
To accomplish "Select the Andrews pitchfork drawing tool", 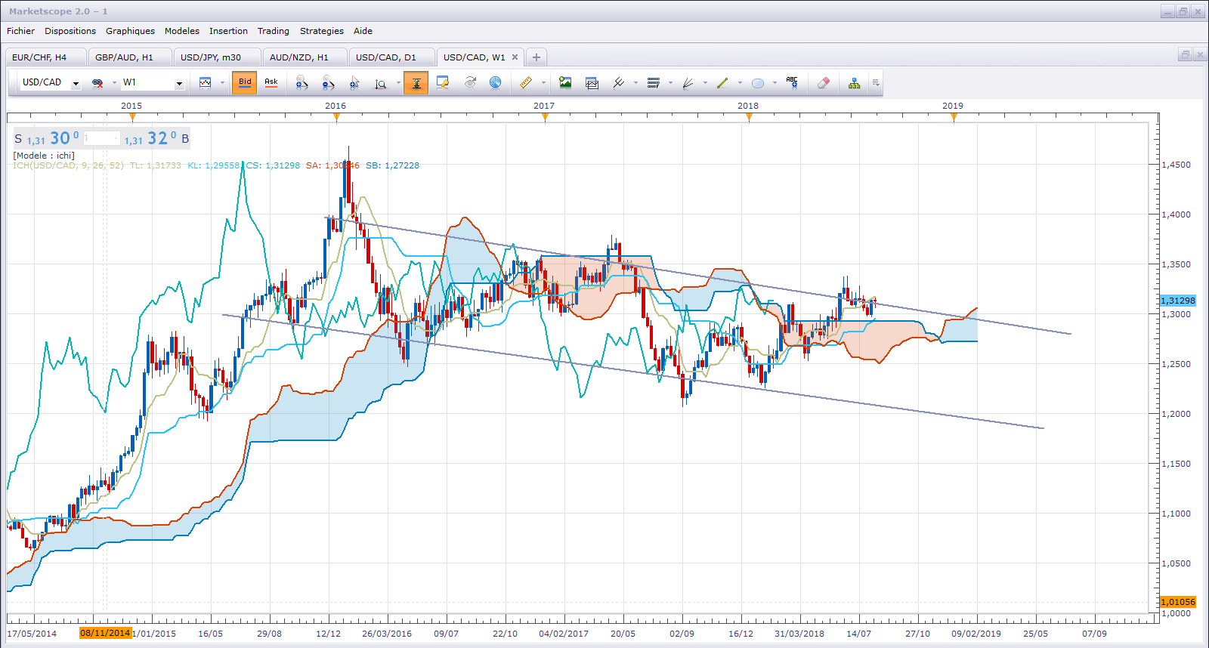I will [619, 83].
